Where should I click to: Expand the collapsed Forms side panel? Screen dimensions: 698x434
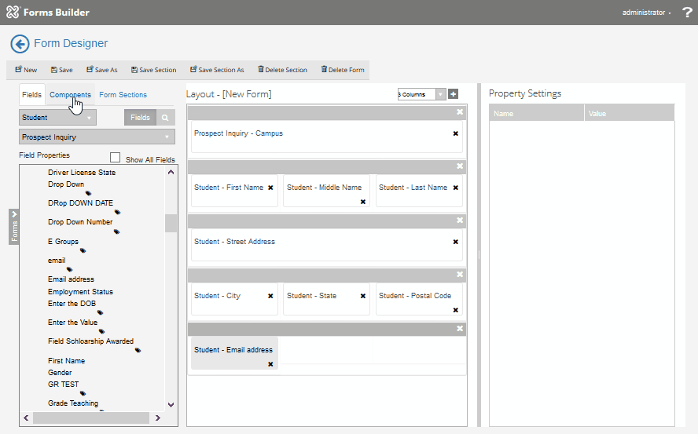tap(13, 227)
